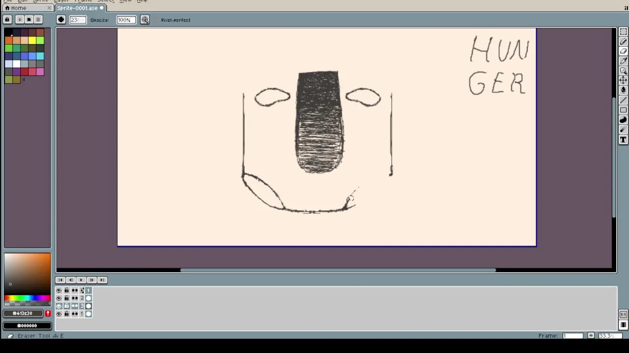Viewport: 629px width, 353px height.
Task: Click the red add-color warning icon
Action: (x=48, y=313)
